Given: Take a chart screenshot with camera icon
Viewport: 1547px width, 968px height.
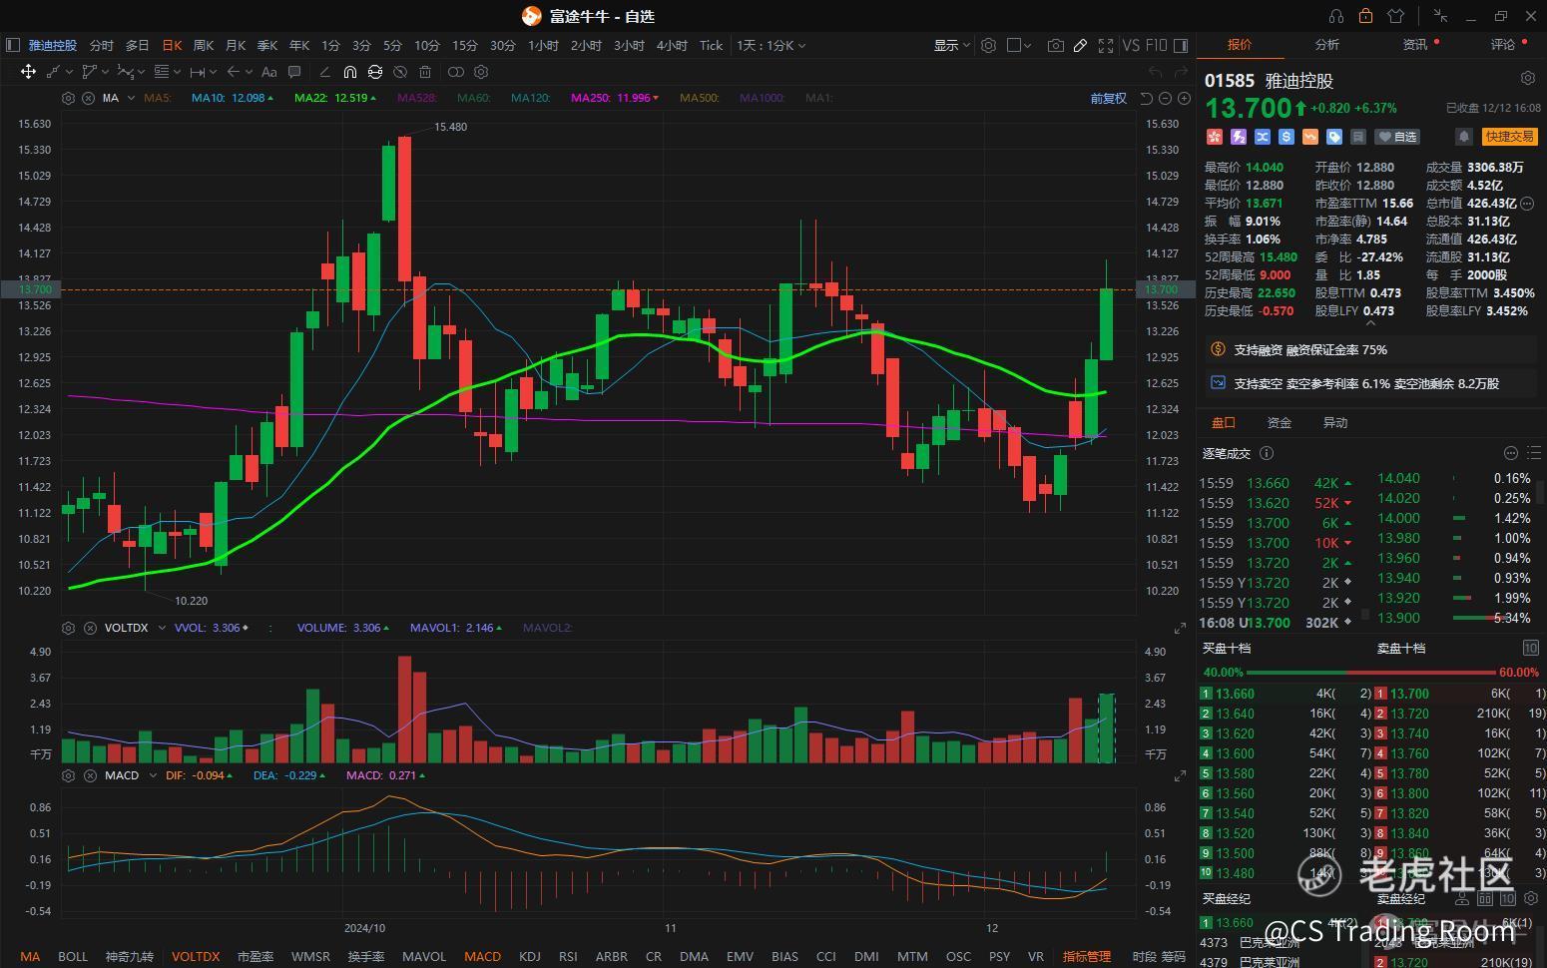Looking at the screenshot, I should point(1056,45).
